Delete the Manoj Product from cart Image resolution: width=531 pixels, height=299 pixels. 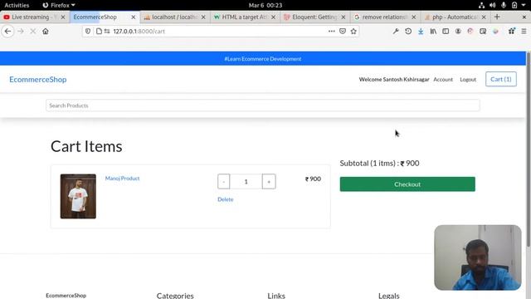(x=225, y=199)
